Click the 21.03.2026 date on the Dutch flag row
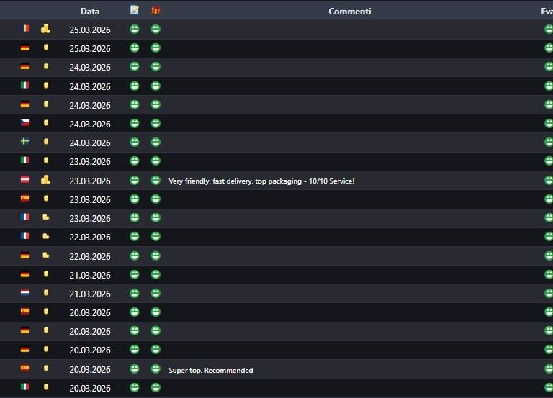 pos(90,294)
